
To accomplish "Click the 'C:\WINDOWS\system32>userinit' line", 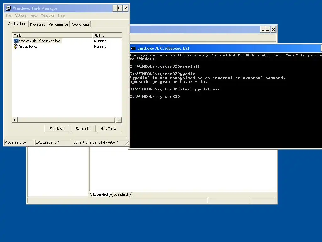I will coord(165,66).
